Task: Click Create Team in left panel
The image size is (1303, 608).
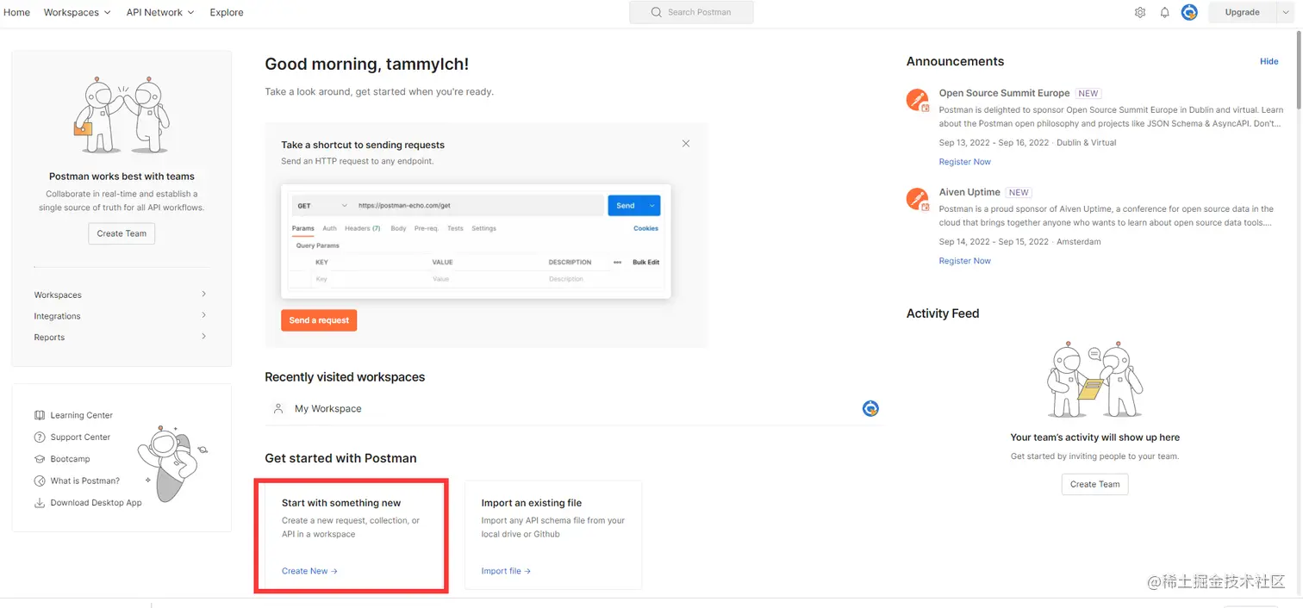Action: (122, 233)
